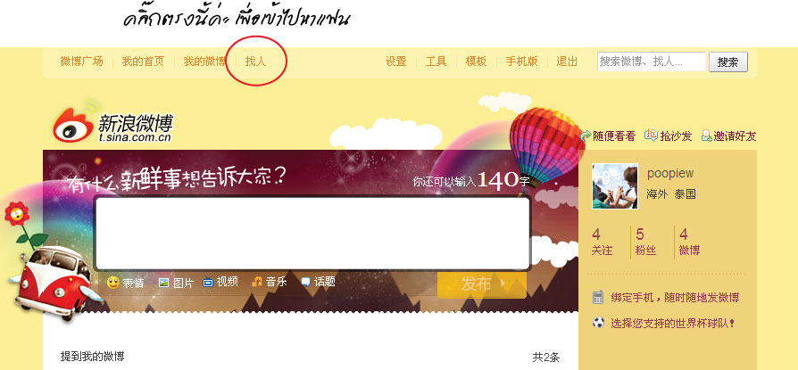Open poopiew profile avatar thumbnail

(x=615, y=186)
